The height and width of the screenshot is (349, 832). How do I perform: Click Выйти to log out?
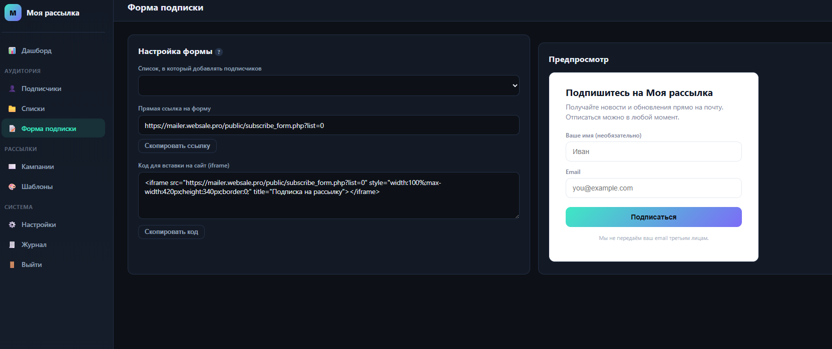point(53,264)
